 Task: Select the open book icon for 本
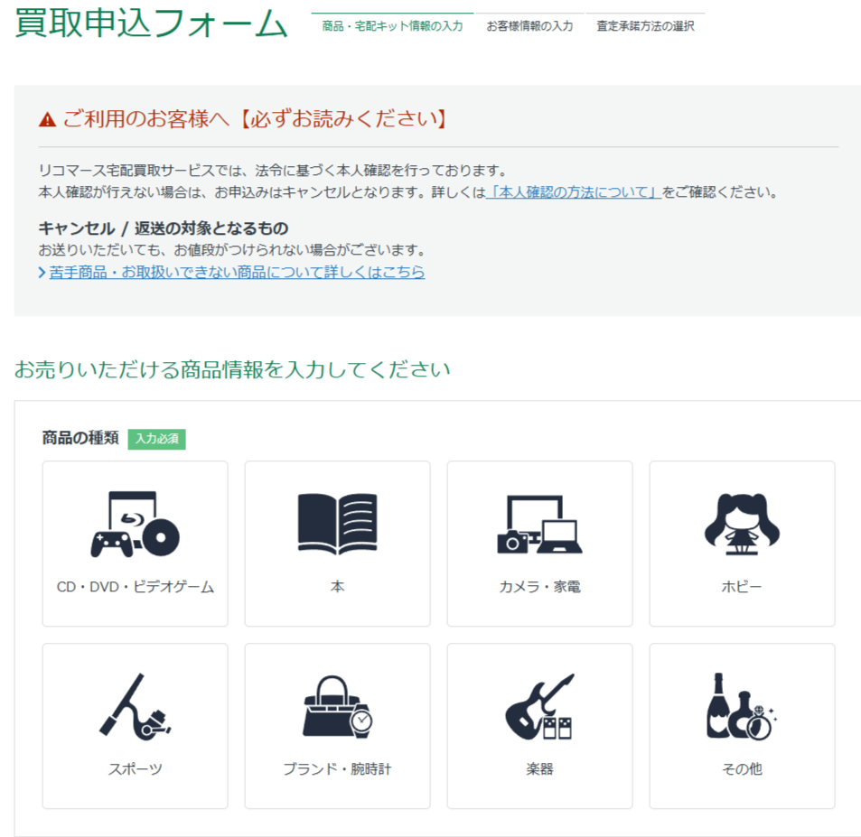point(337,523)
